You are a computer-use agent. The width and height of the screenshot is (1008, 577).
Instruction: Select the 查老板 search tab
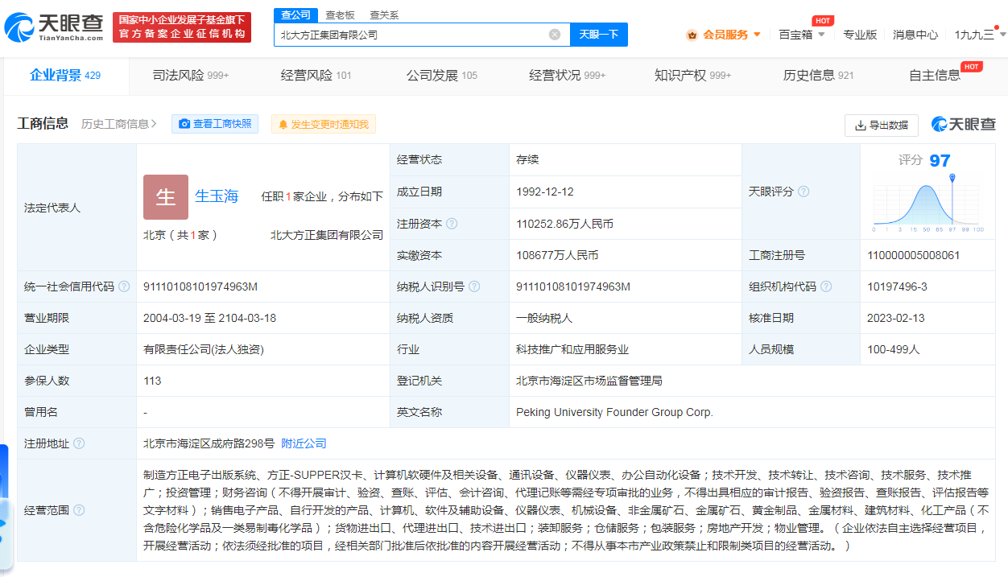click(339, 15)
